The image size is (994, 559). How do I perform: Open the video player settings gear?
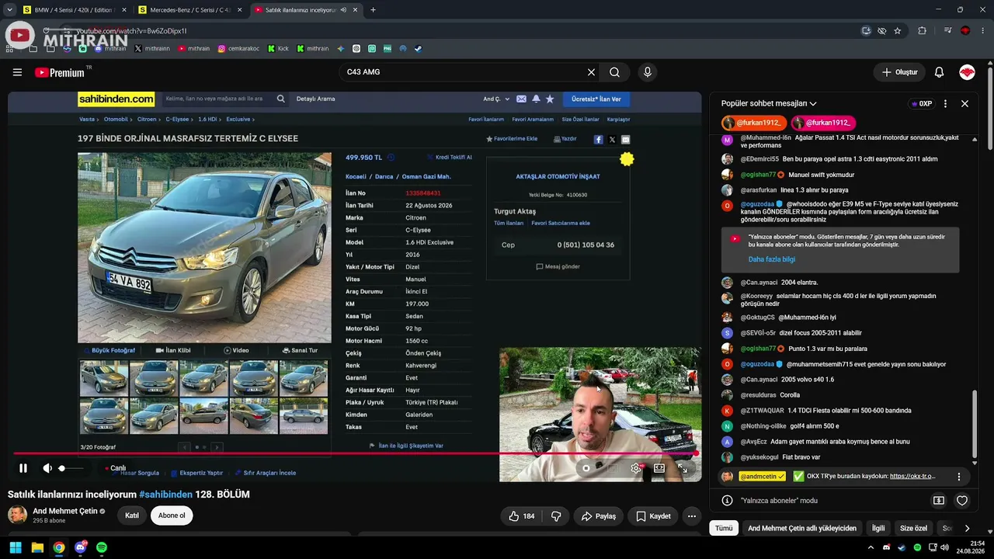(636, 468)
